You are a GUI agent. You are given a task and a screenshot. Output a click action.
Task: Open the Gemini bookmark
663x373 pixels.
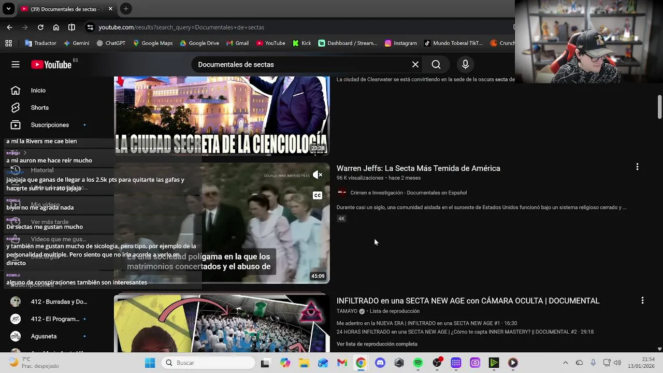click(x=76, y=43)
